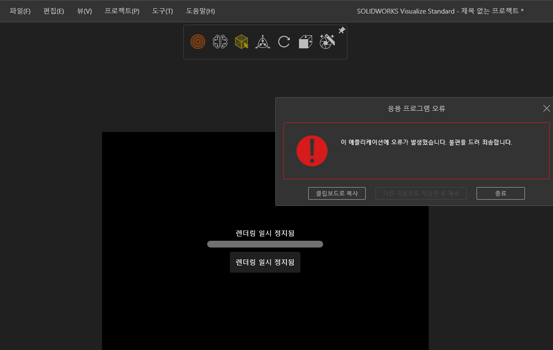Click the 클립보드로 복사 button

[x=337, y=193]
